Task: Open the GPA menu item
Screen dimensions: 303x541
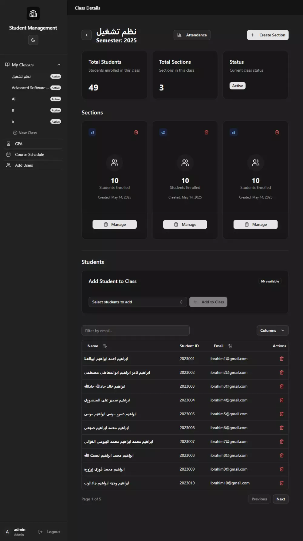Action: (x=33, y=144)
